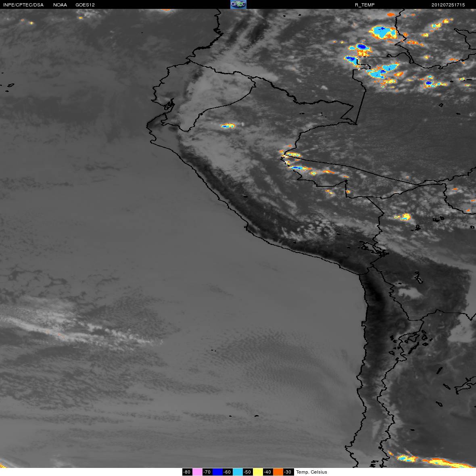476x476 pixels.
Task: Click the -50 legend value
Action: tap(248, 472)
